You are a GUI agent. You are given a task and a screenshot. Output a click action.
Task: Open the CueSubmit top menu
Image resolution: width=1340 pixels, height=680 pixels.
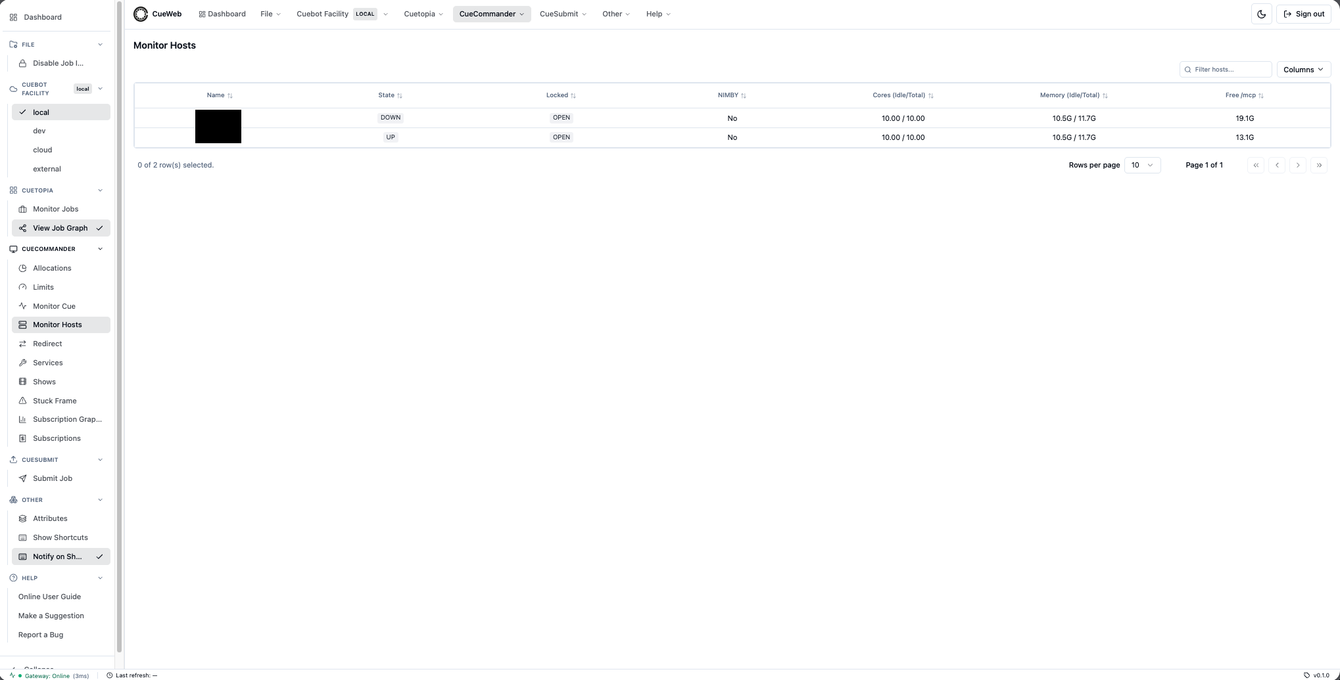pyautogui.click(x=563, y=14)
